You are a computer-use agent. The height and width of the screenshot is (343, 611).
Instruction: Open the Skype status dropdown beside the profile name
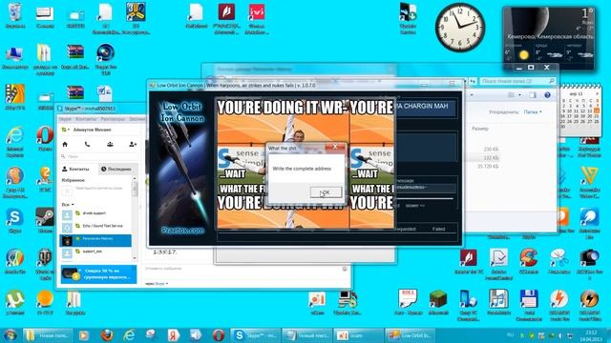click(x=66, y=130)
